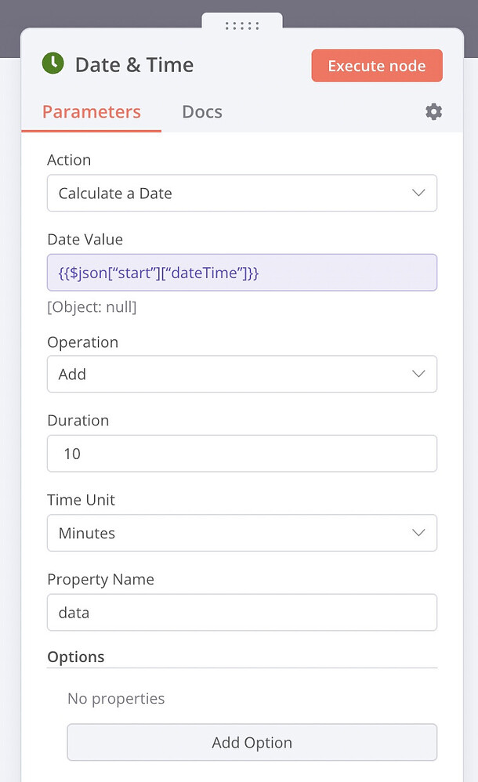Click the Action field label

click(69, 160)
